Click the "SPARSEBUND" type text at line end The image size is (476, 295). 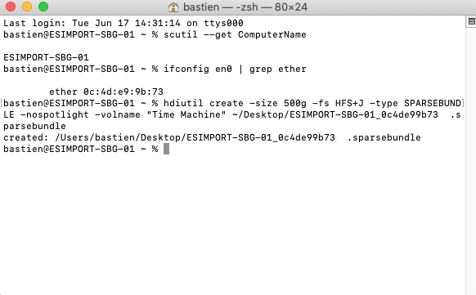pyautogui.click(x=433, y=103)
